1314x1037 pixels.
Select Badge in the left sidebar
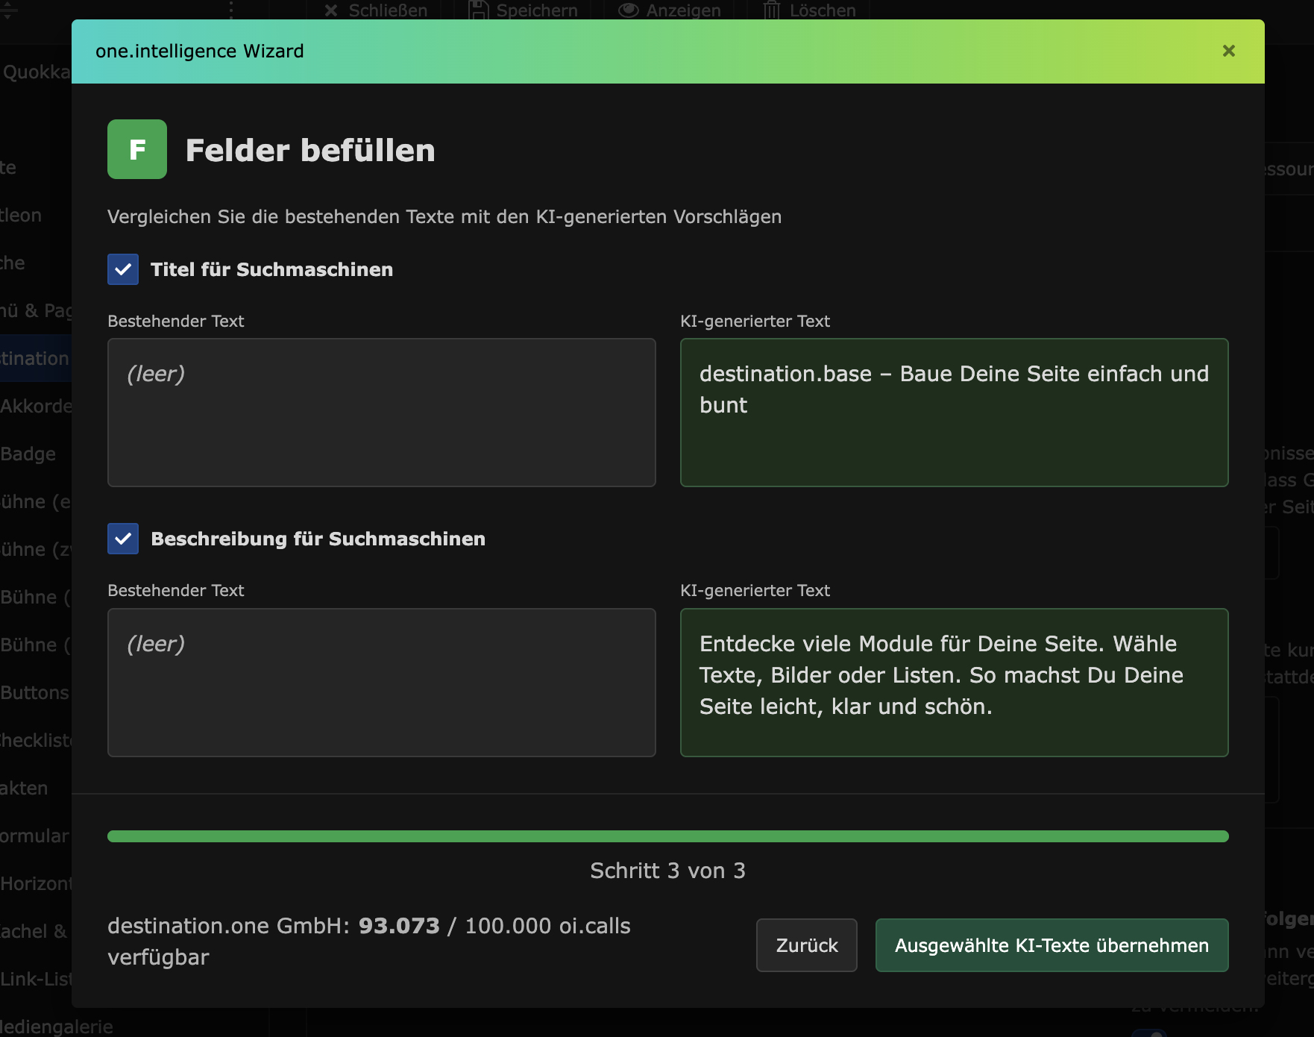[28, 454]
